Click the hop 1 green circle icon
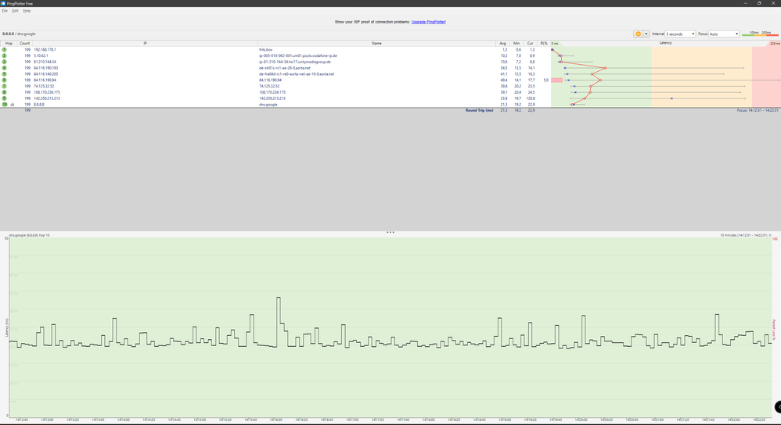781x425 pixels. coord(5,50)
